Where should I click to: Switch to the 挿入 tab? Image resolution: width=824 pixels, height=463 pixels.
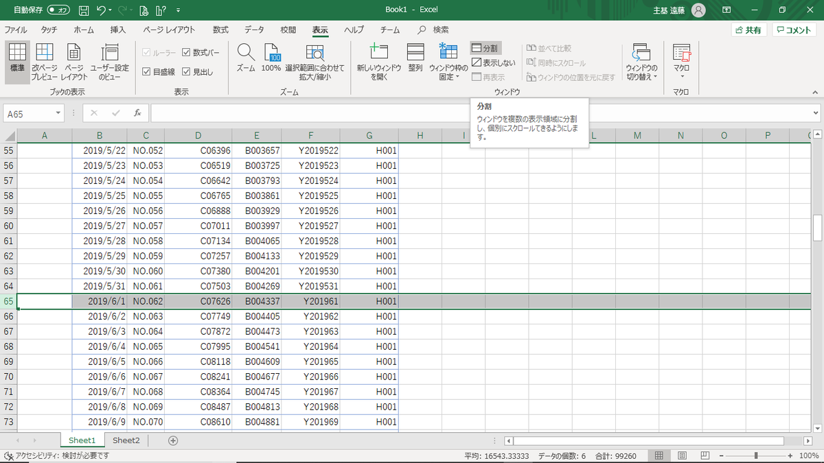[118, 30]
